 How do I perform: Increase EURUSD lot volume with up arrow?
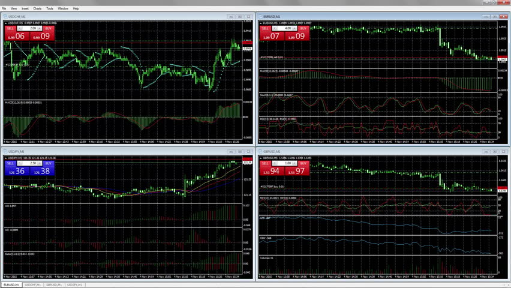coord(294,28)
